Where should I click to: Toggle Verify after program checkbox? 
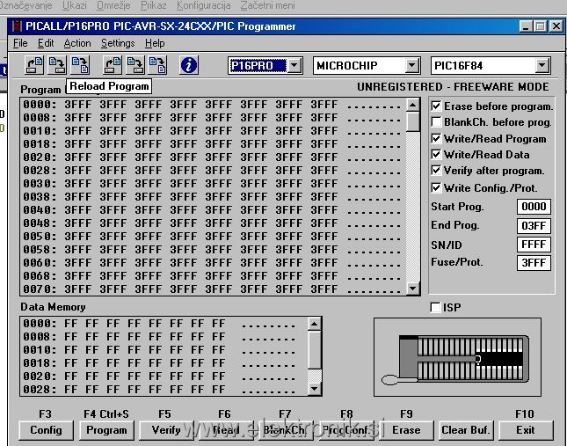pos(436,171)
